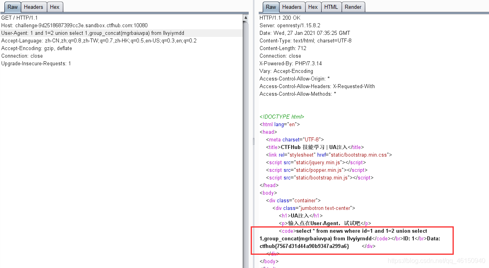This screenshot has height=268, width=489.
Task: Click the Access-Control-Allow-Headers line
Action: (317, 86)
